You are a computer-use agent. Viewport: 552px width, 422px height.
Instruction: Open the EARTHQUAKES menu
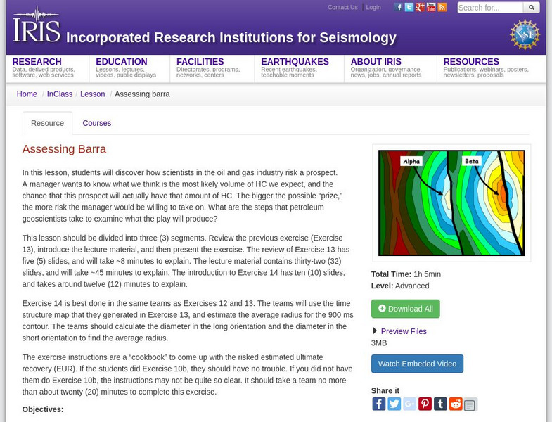(295, 62)
